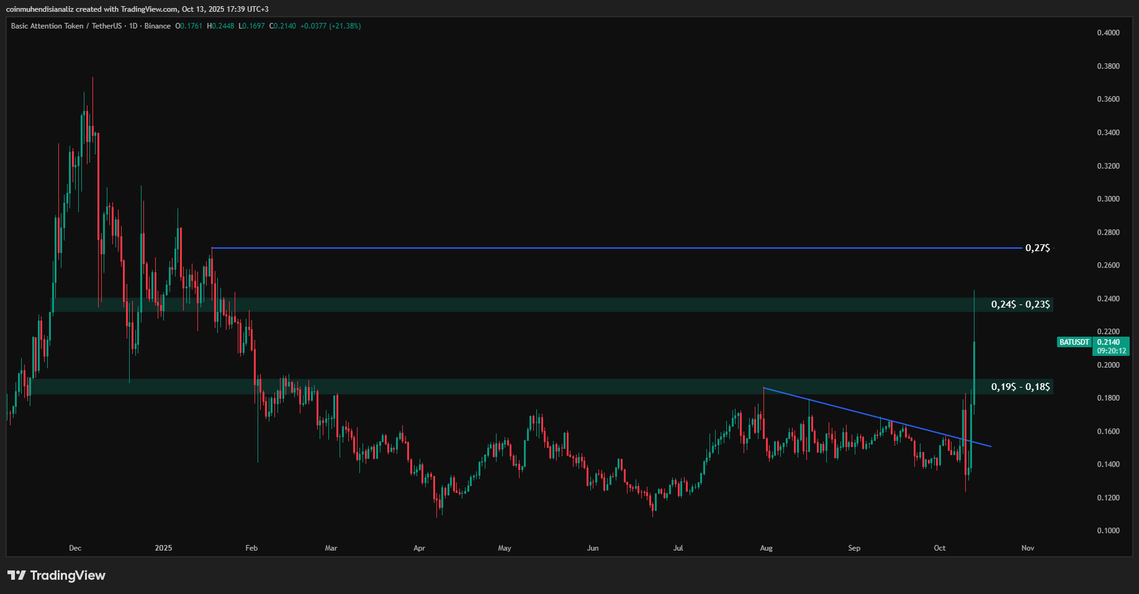Image resolution: width=1139 pixels, height=594 pixels.
Task: Click the 0,19$ - 0,18$ demand zone label
Action: [1021, 386]
